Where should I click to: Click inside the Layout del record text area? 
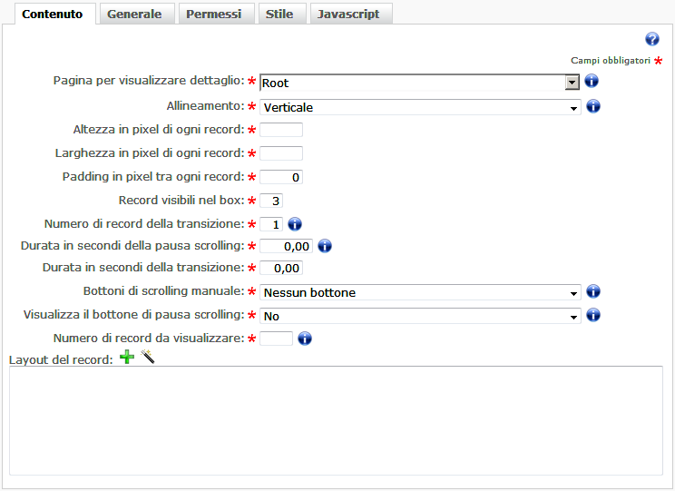pos(336,419)
